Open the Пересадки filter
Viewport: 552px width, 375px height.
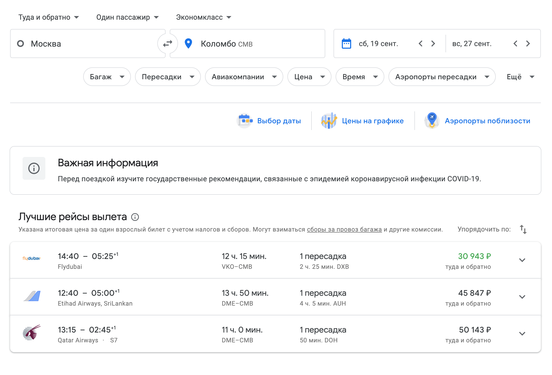168,77
